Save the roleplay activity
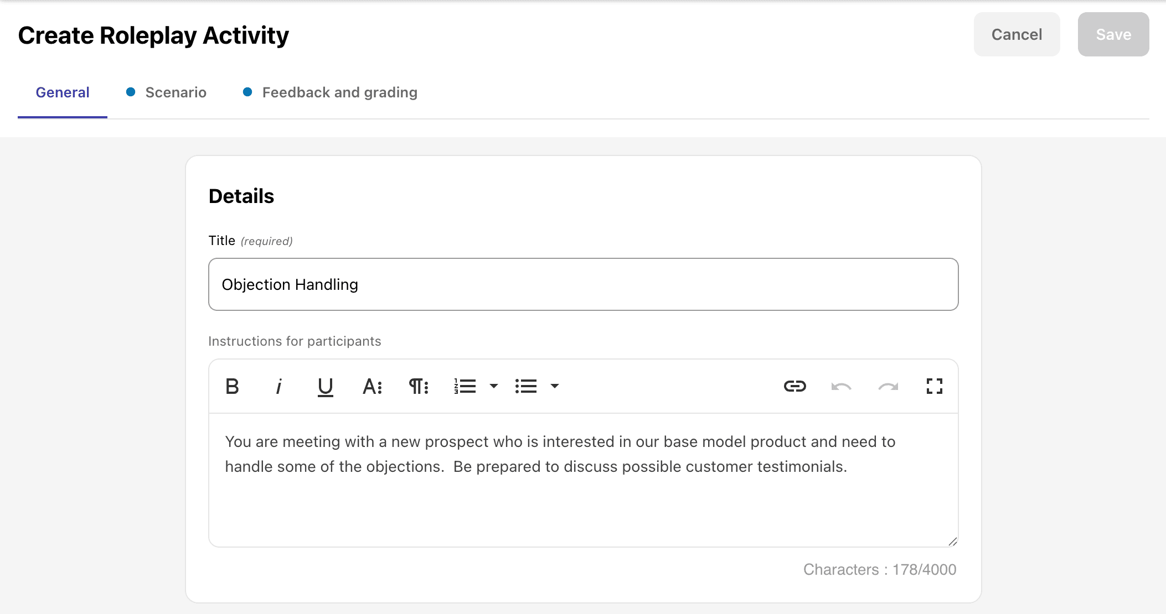 (x=1113, y=34)
